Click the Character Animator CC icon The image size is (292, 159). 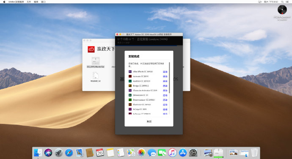130,90
